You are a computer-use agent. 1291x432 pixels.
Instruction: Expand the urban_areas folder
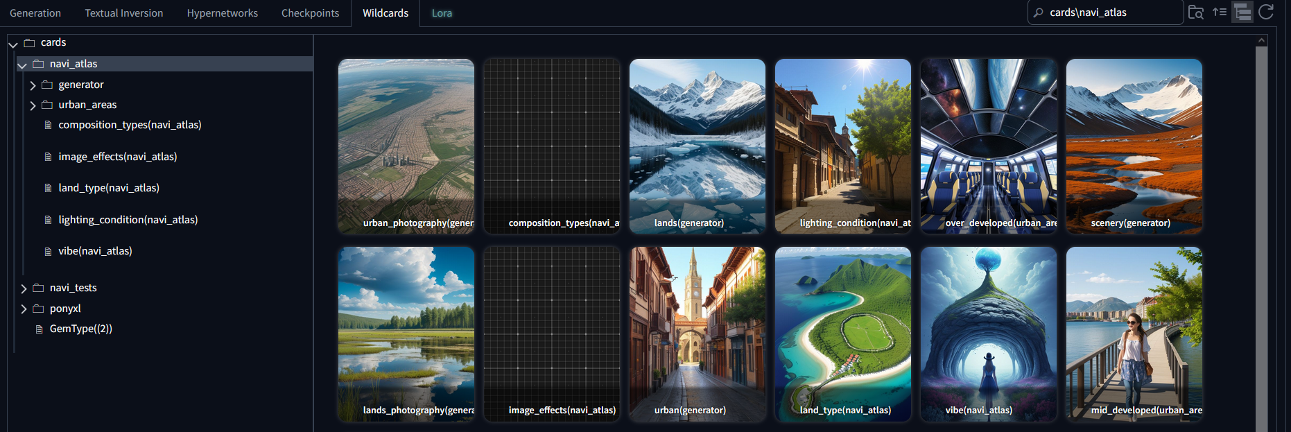coord(32,105)
